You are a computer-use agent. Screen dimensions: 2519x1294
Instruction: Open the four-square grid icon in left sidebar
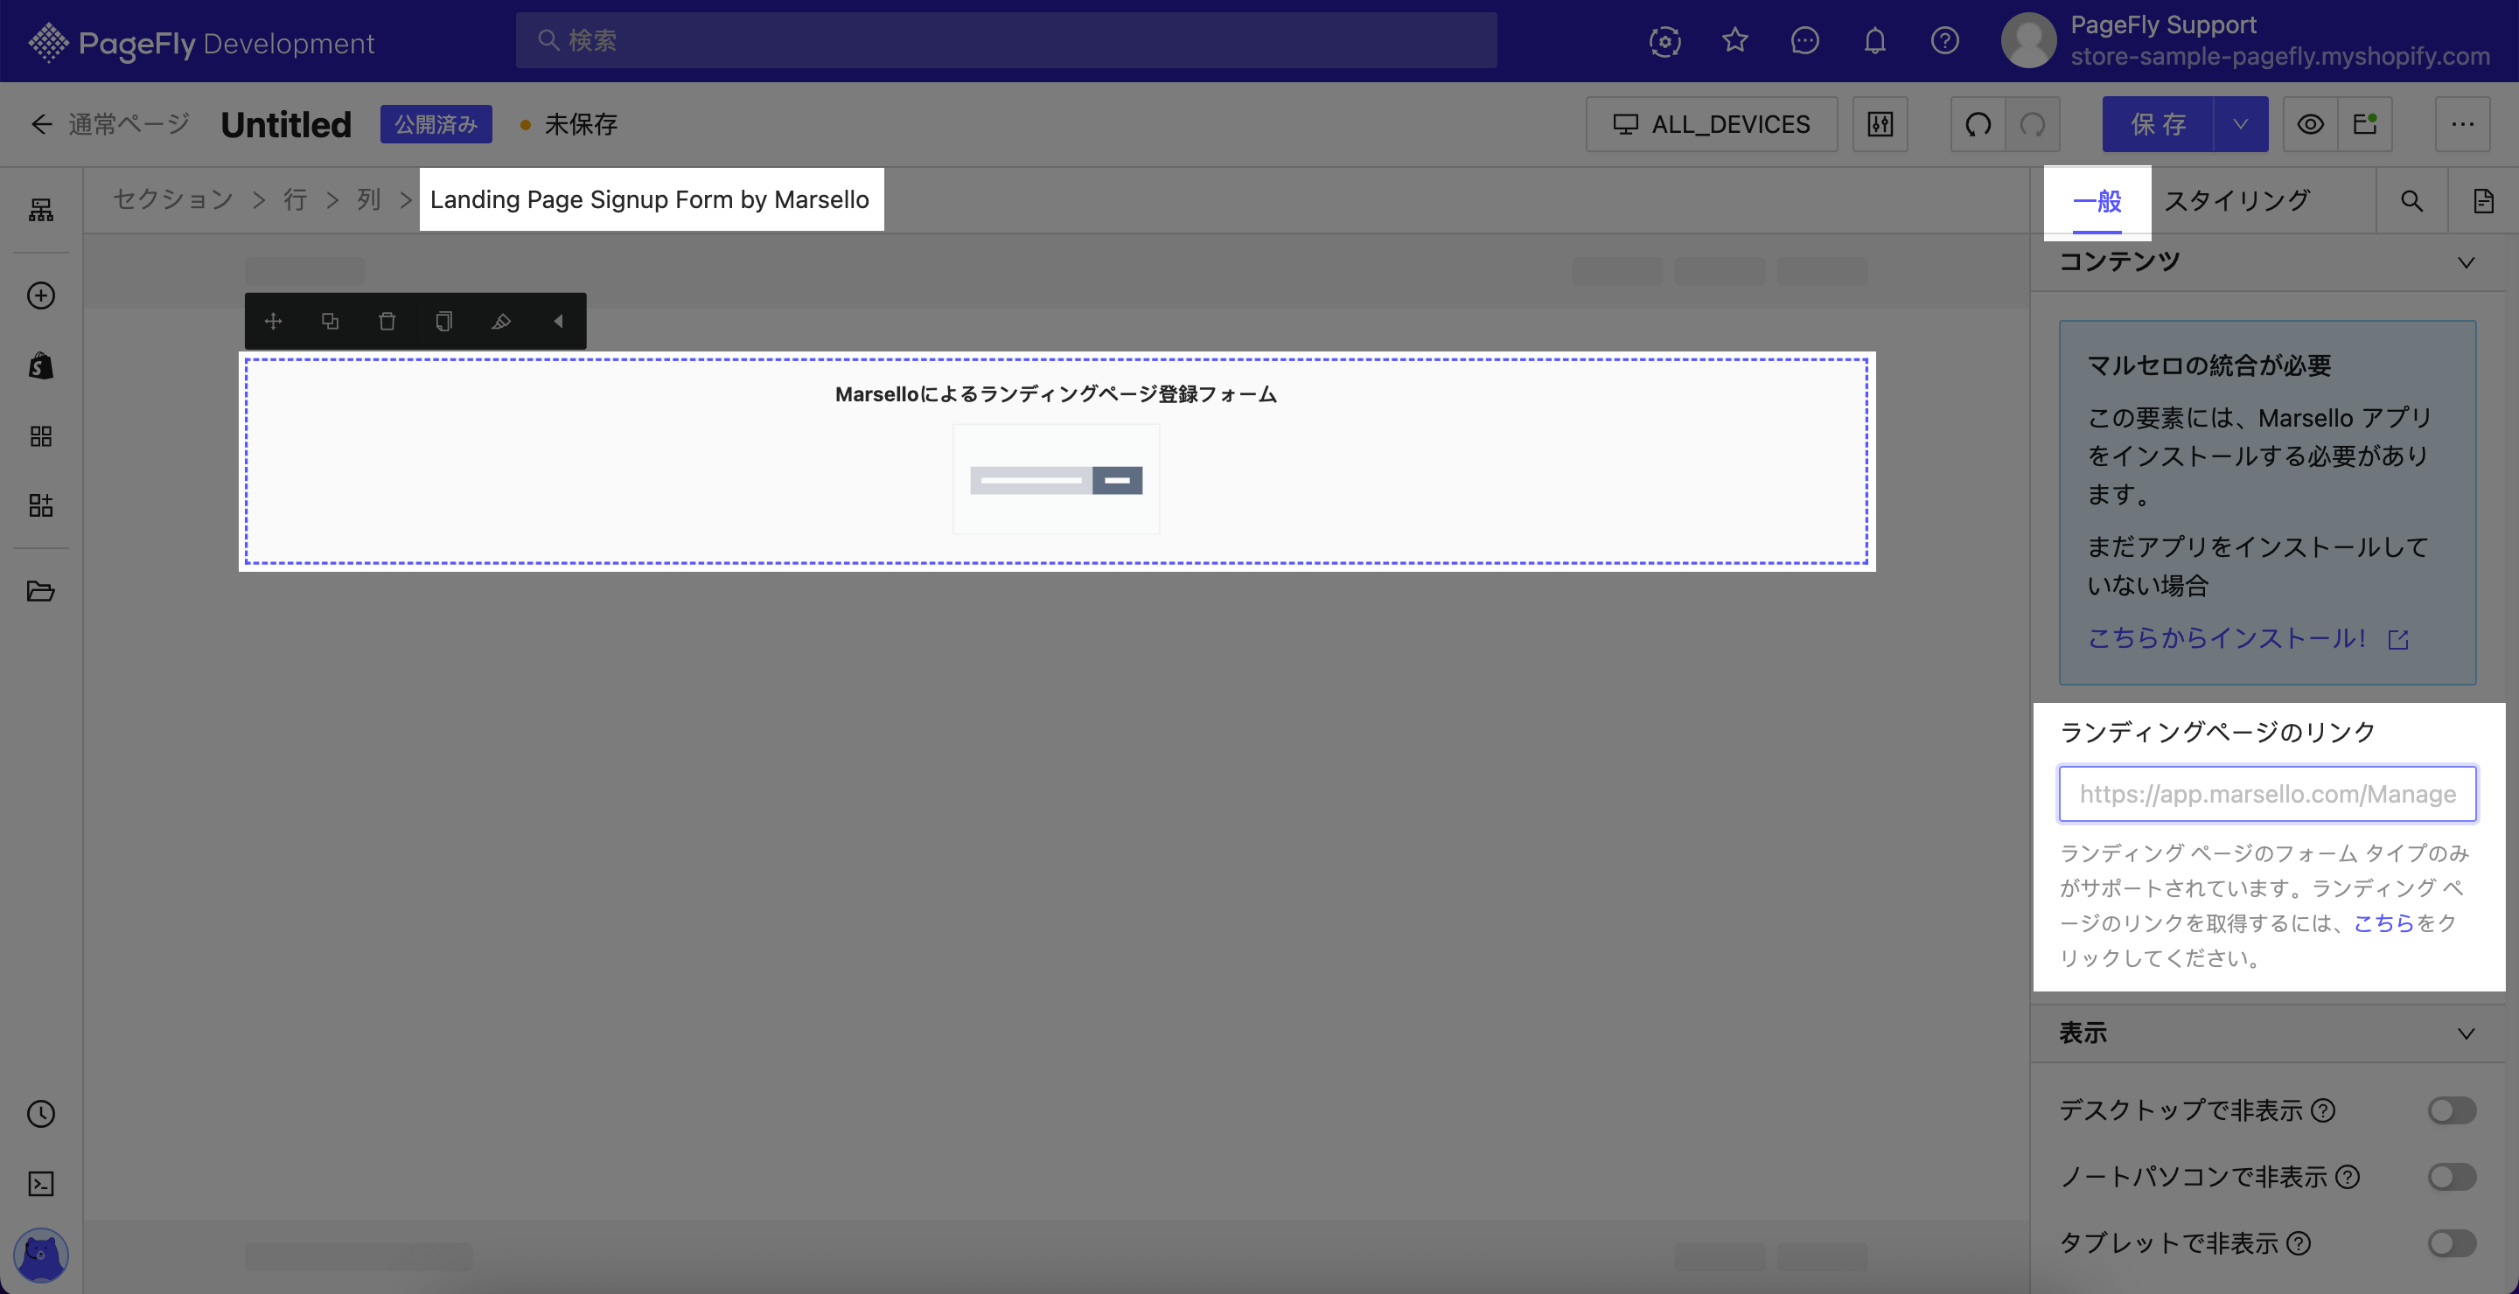tap(41, 436)
